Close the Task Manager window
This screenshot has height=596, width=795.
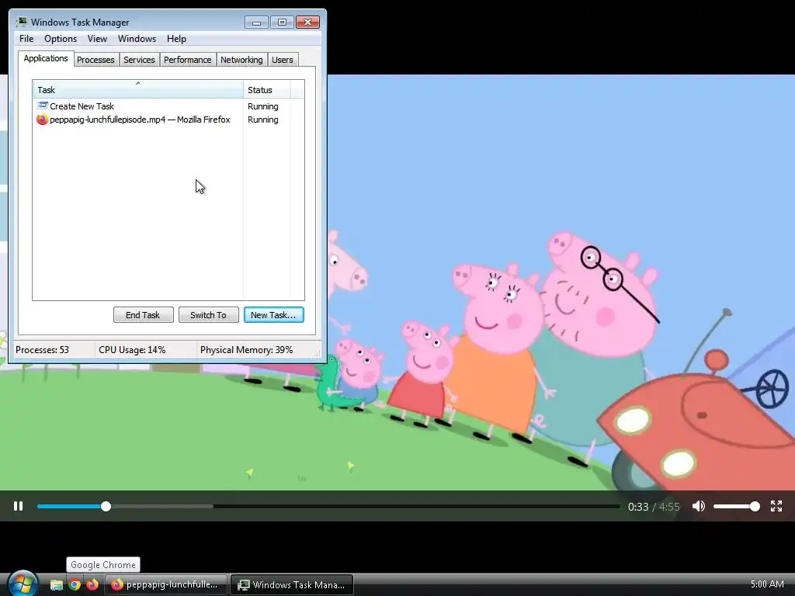(x=307, y=23)
